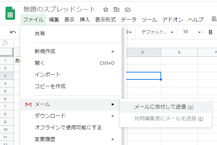Click the undo arrow icon
This screenshot has width=217, height=145.
(13, 32)
